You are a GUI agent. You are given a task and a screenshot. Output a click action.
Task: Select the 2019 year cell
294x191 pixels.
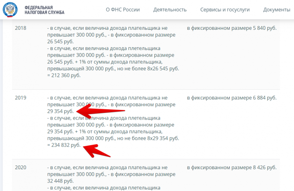click(21, 98)
